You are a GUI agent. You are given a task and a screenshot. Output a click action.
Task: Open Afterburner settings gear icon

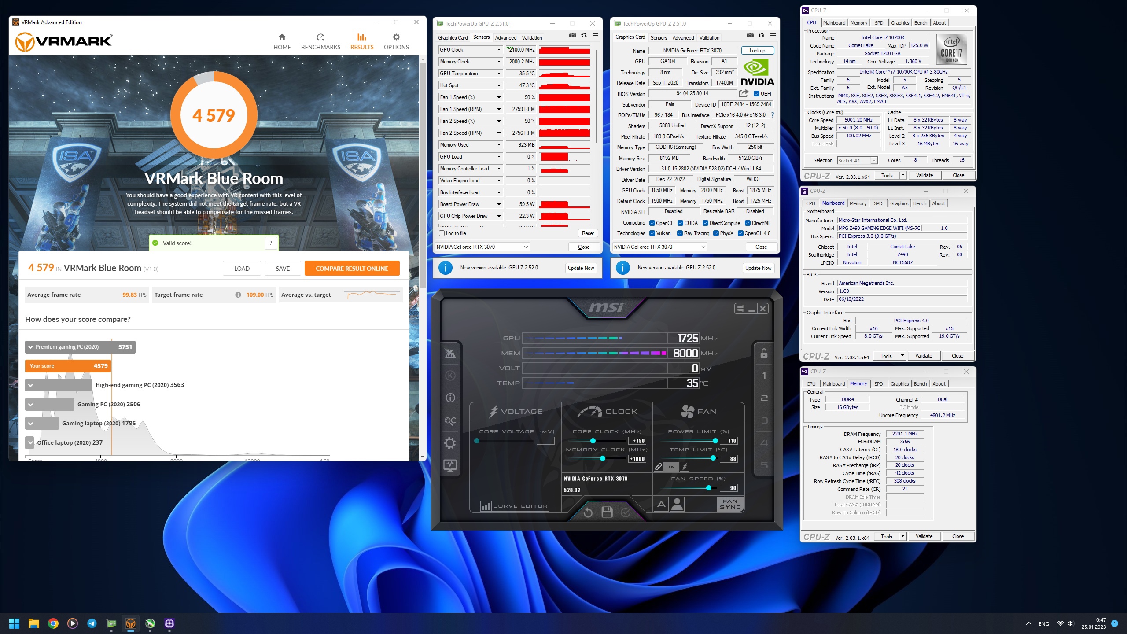[x=450, y=443]
